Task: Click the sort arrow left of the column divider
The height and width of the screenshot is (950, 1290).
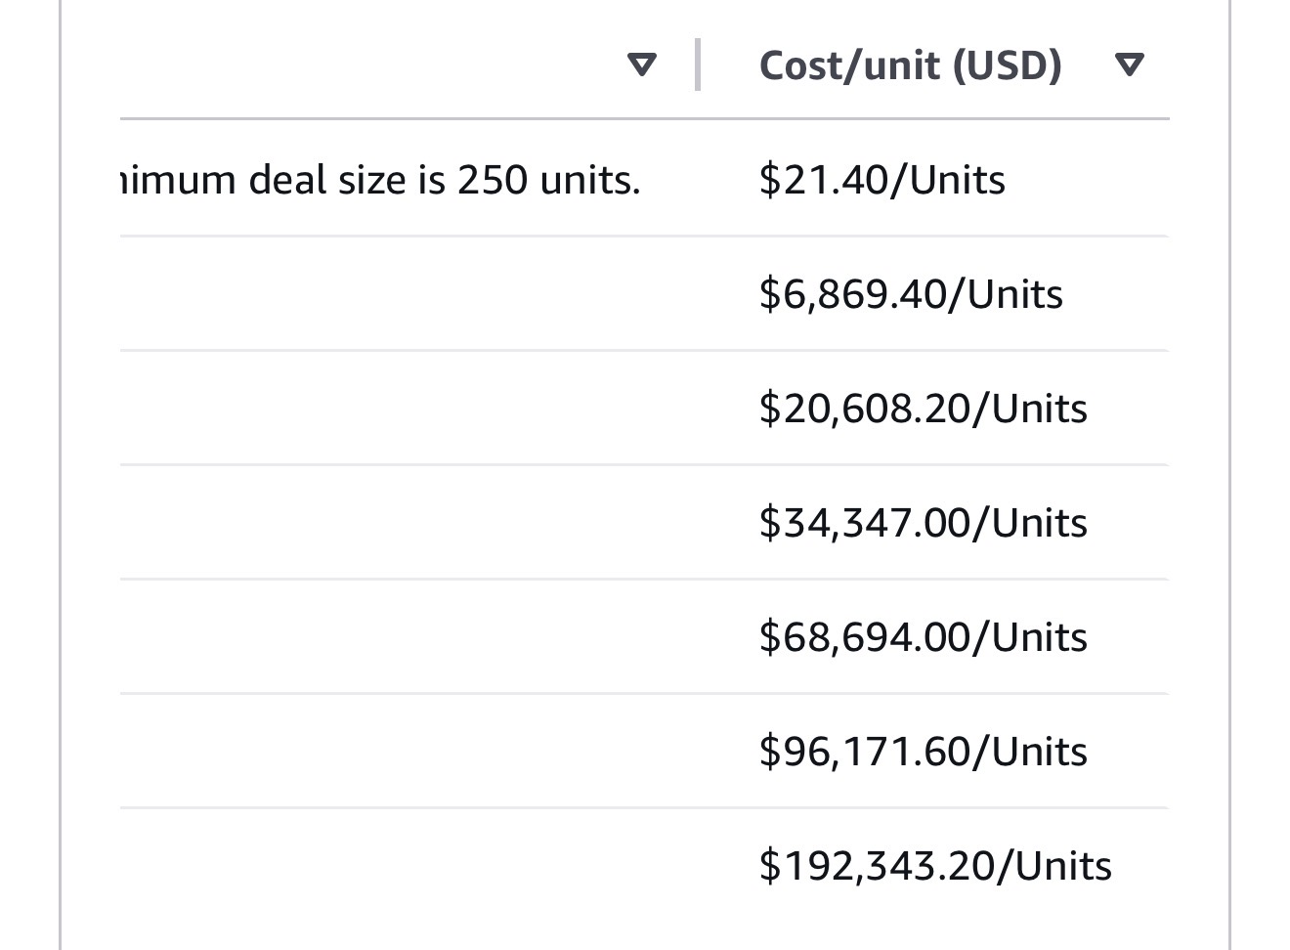Action: click(641, 65)
